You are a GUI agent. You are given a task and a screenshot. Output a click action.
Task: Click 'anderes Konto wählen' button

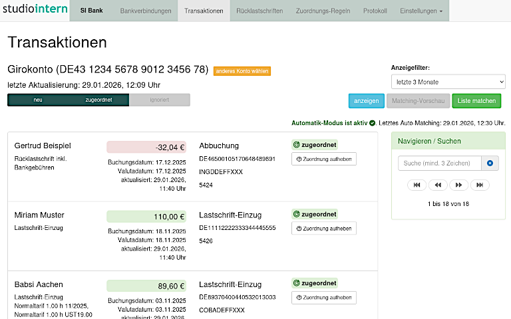point(242,71)
